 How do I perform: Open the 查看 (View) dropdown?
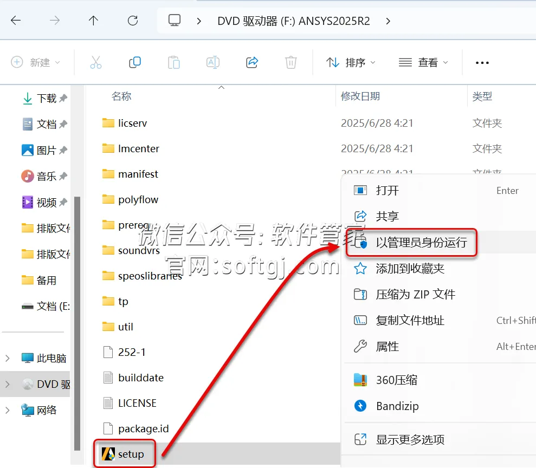423,62
